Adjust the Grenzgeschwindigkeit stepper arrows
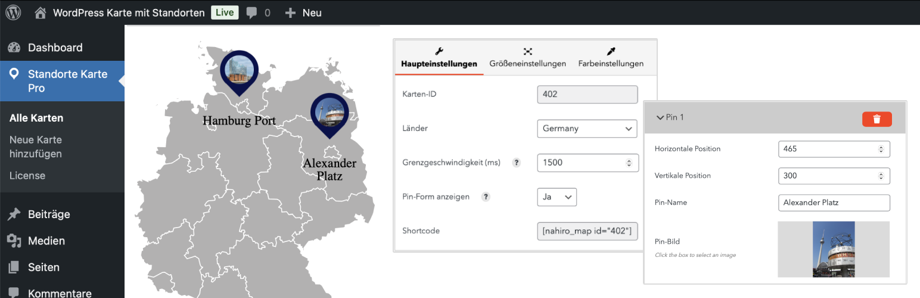Image resolution: width=920 pixels, height=298 pixels. tap(629, 163)
